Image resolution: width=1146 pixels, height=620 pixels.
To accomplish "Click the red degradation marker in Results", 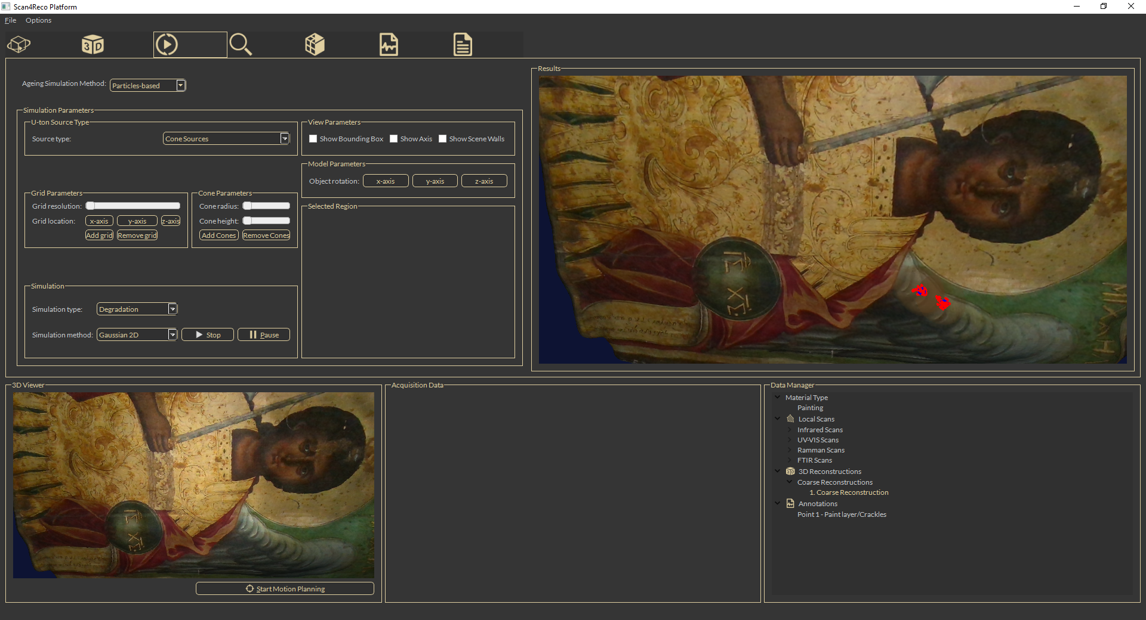I will pyautogui.click(x=942, y=302).
